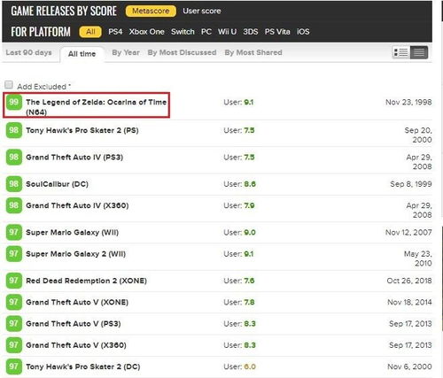Click user score 9.0 for Super Mario Galaxy (WII)
443x378 pixels.
point(250,233)
